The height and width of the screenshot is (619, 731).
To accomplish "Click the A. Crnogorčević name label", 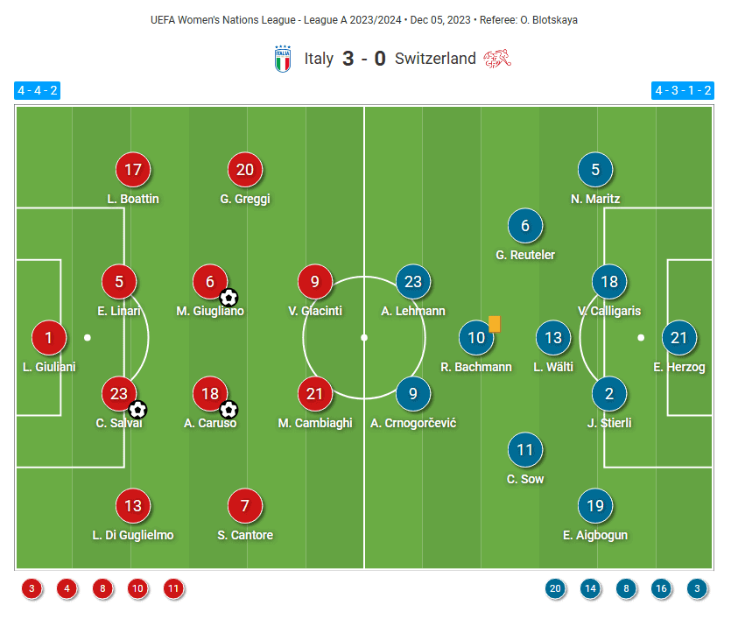I will click(413, 423).
